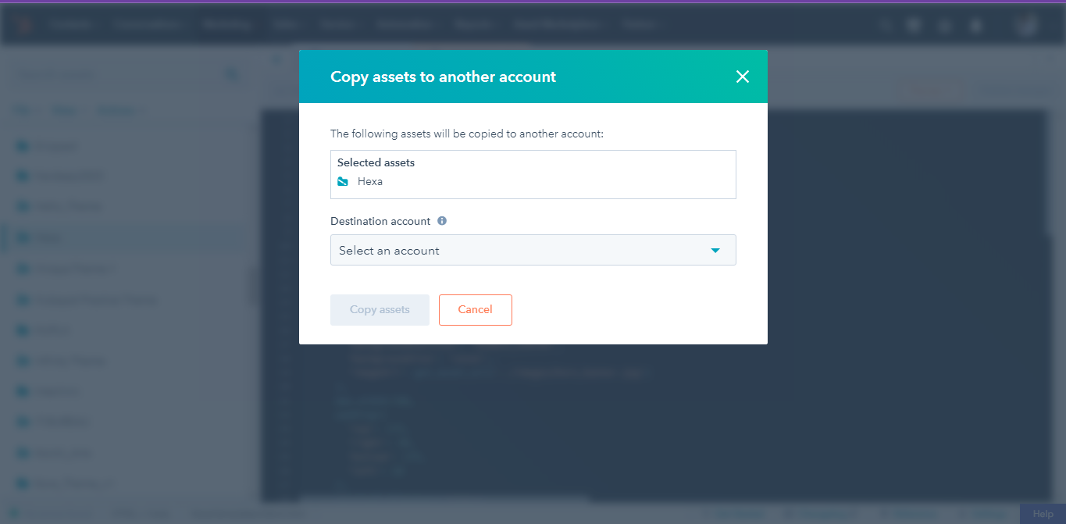
Task: Open the Help widget button
Action: pyautogui.click(x=1043, y=514)
